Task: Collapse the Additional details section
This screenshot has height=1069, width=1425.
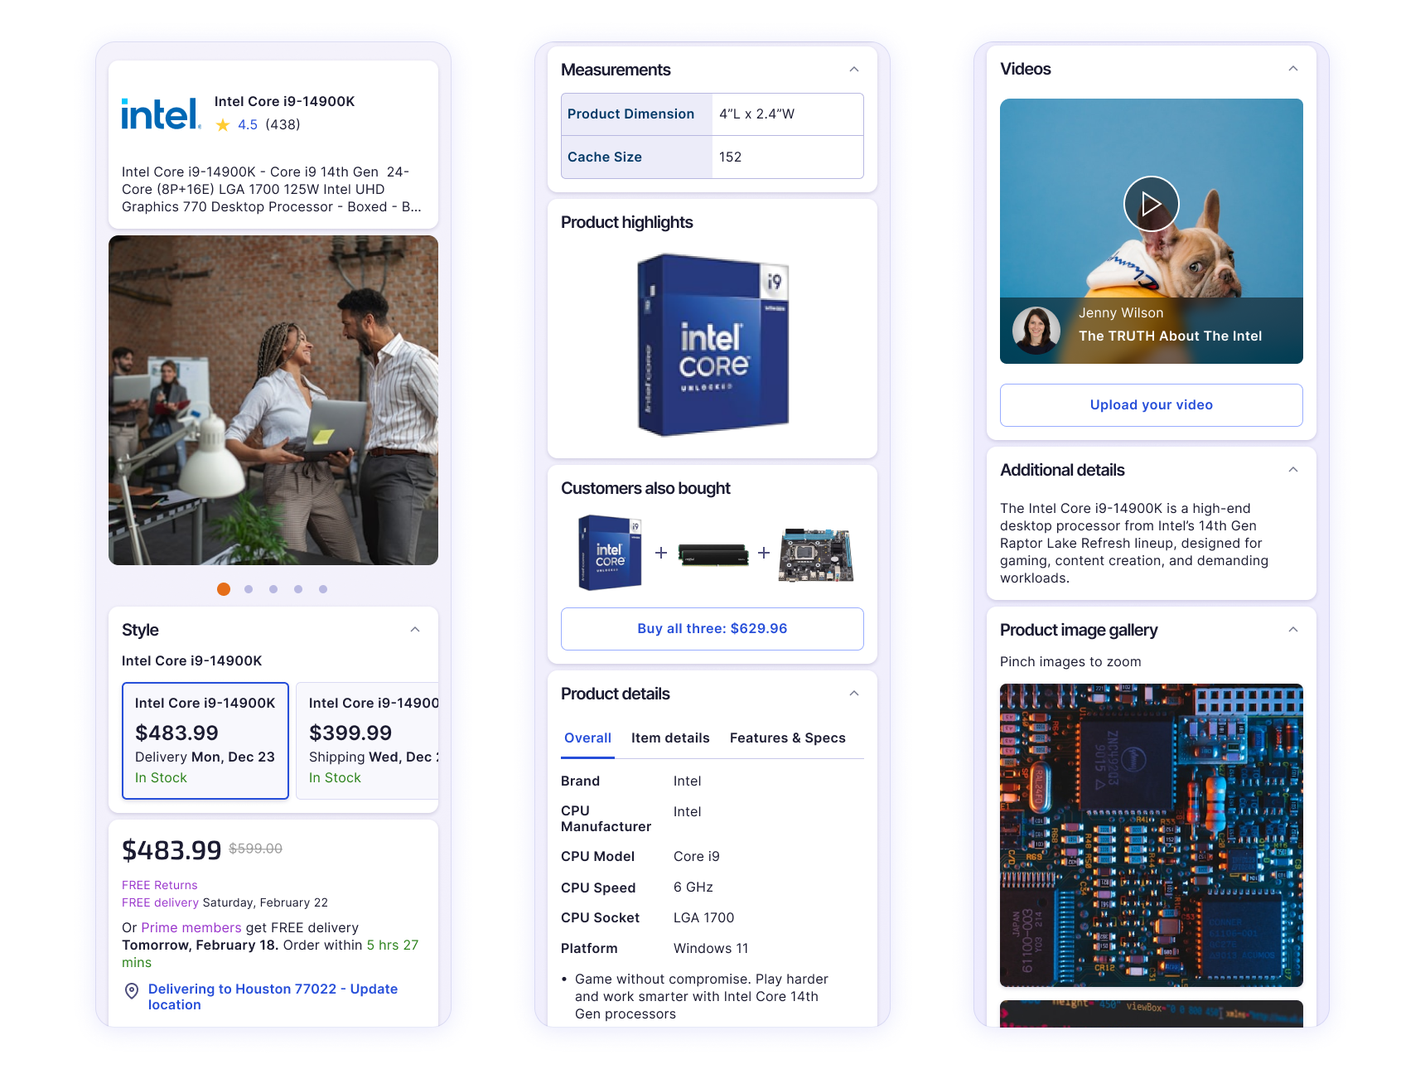Action: (1293, 470)
